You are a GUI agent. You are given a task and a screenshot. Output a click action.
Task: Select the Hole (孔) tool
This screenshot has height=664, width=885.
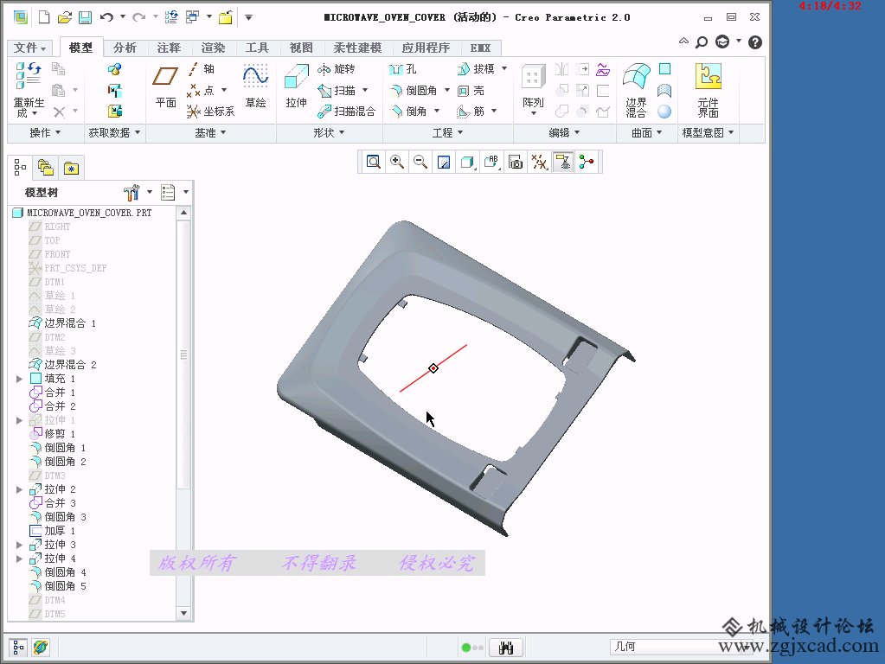point(403,69)
